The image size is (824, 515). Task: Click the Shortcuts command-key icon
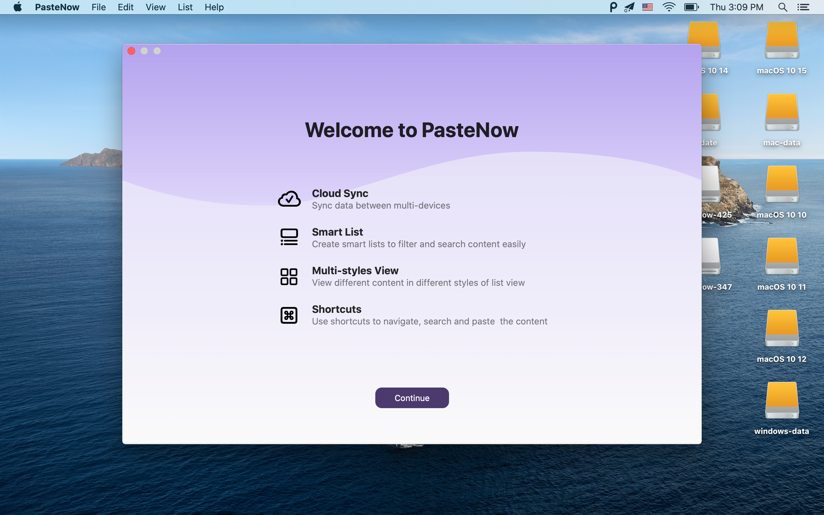[x=289, y=315]
